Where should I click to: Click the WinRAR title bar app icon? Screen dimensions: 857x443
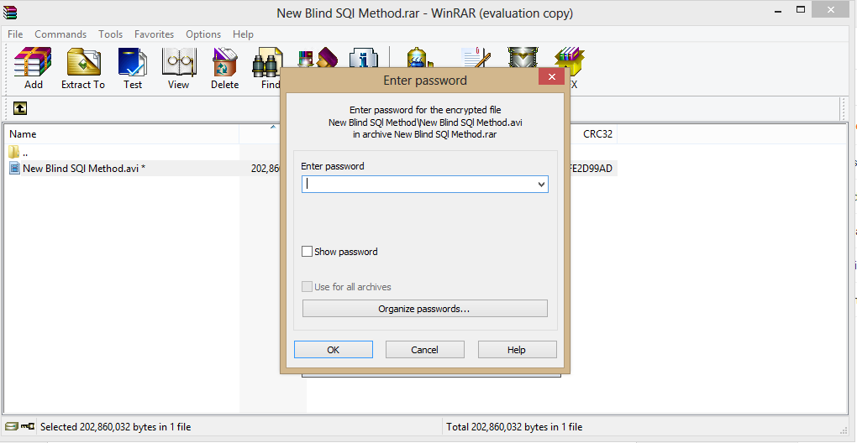(10, 12)
